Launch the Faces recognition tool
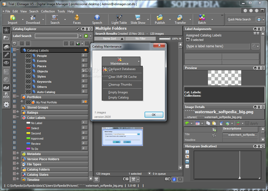This screenshot has width=268, height=191. [77, 19]
